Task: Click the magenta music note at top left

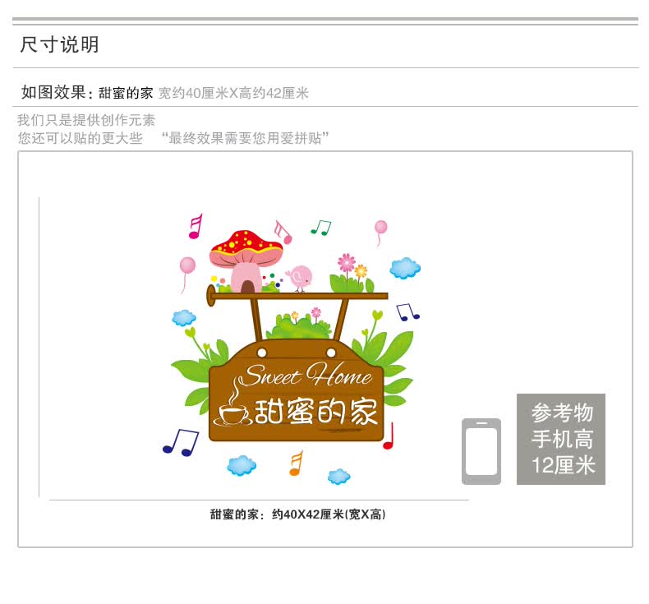Action: 196,226
